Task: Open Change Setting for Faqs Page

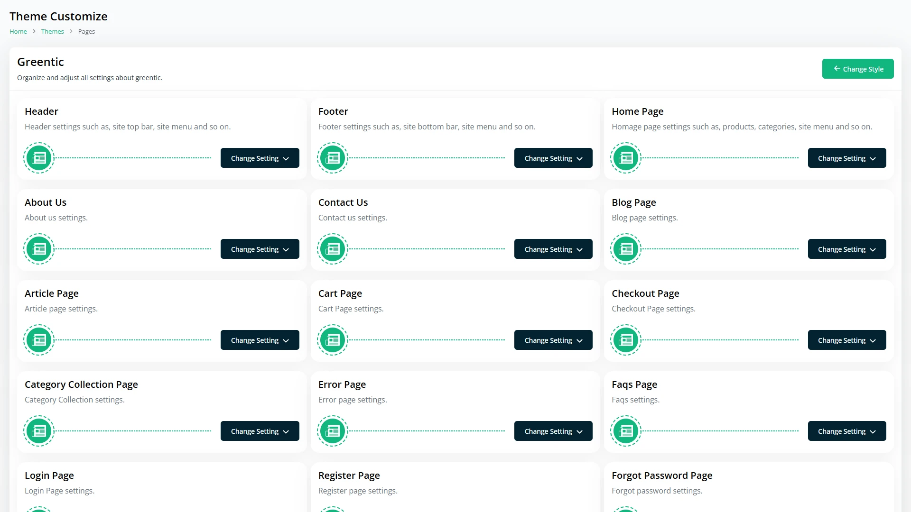Action: pyautogui.click(x=847, y=431)
